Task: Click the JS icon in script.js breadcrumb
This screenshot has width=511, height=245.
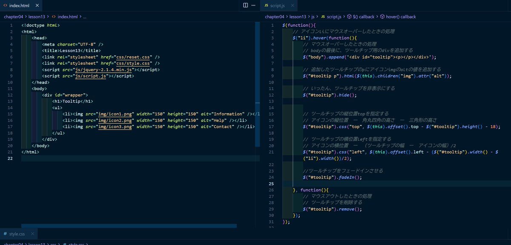Action: click(x=323, y=17)
